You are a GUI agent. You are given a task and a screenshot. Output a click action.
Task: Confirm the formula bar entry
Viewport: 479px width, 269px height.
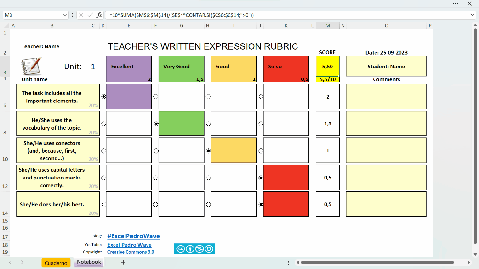click(x=90, y=15)
